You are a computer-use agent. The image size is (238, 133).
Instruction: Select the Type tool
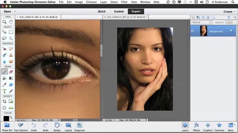[4, 91]
